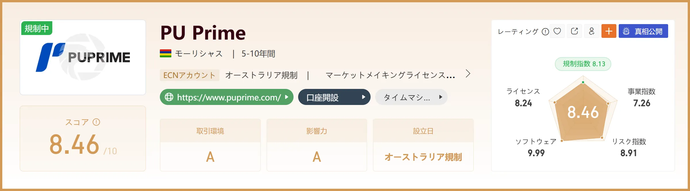The height and width of the screenshot is (191, 690).
Task: Click the Mauritius flag icon
Action: point(166,53)
